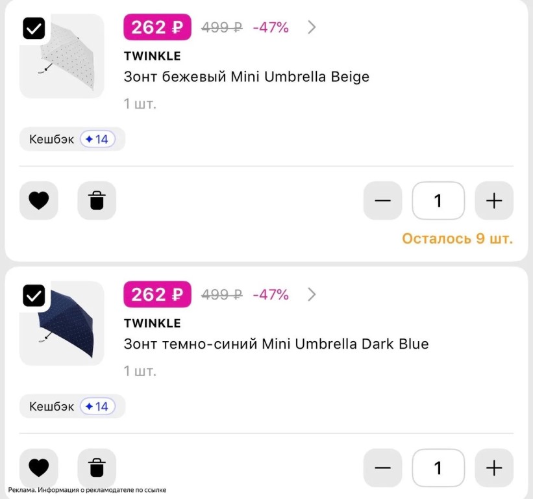View beige umbrella product thumbnail
The height and width of the screenshot is (499, 533).
click(x=62, y=56)
